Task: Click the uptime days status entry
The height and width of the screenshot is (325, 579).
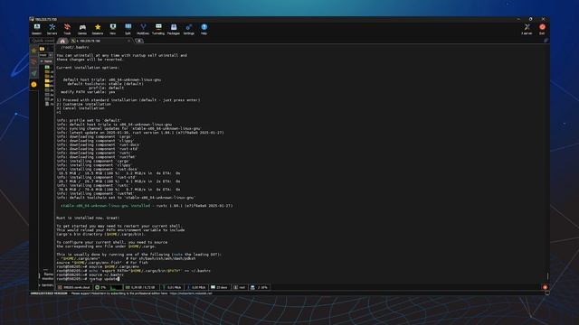Action: point(219,287)
